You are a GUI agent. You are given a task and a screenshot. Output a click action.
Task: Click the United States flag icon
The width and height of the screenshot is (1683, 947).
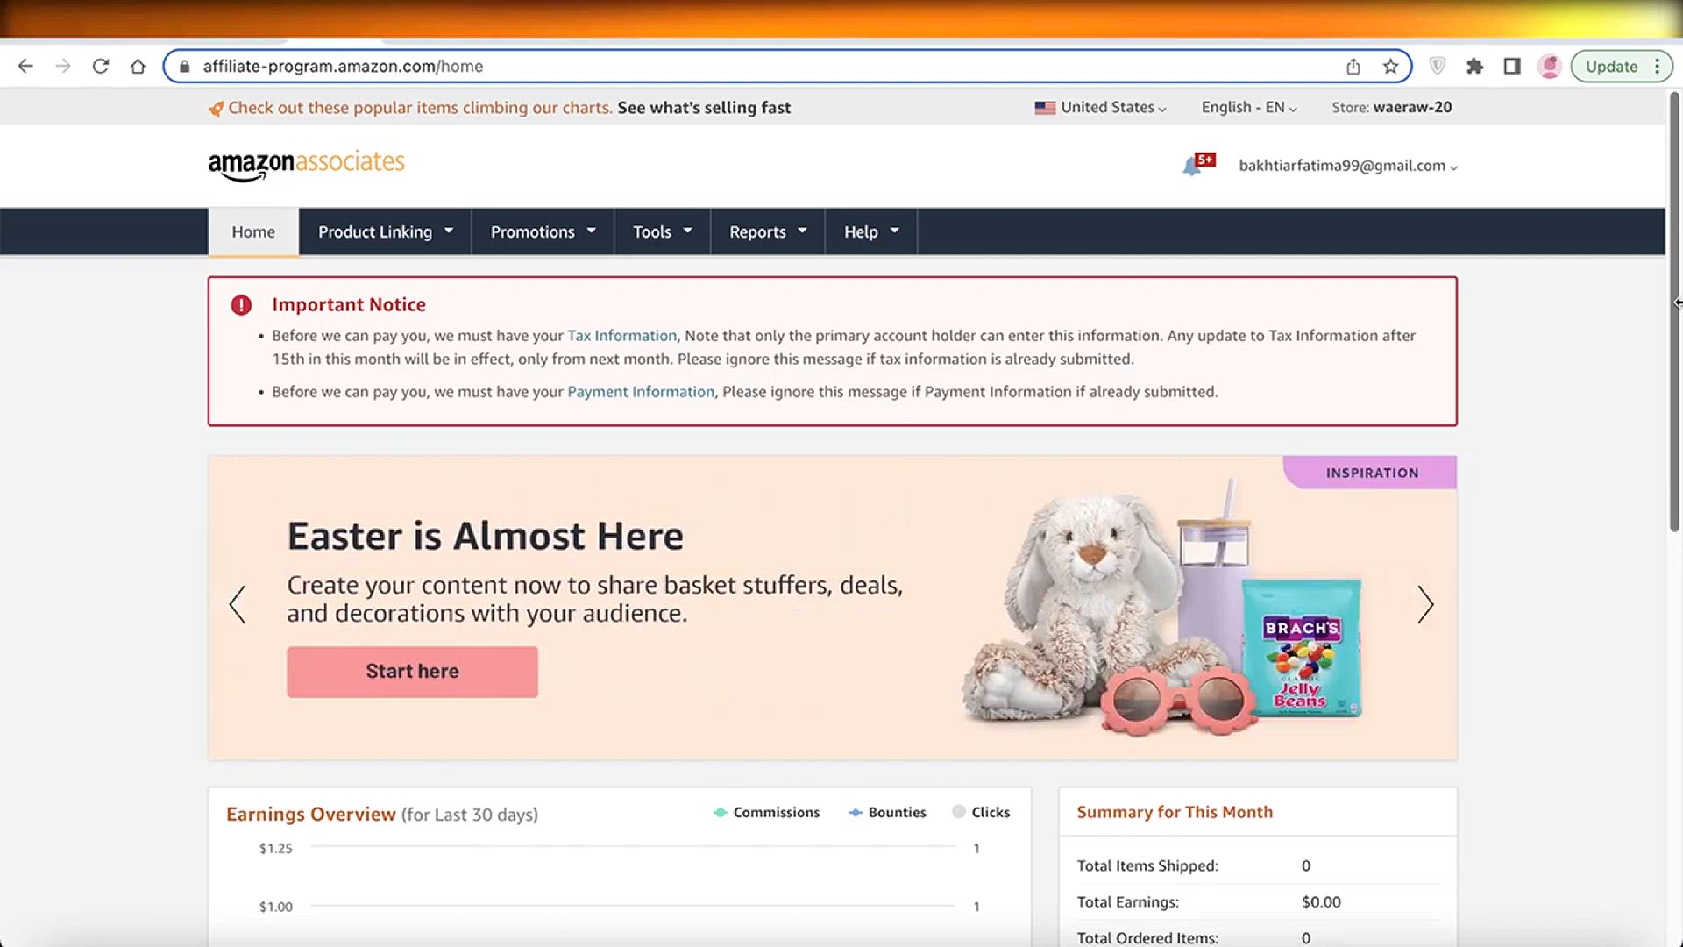click(1045, 108)
